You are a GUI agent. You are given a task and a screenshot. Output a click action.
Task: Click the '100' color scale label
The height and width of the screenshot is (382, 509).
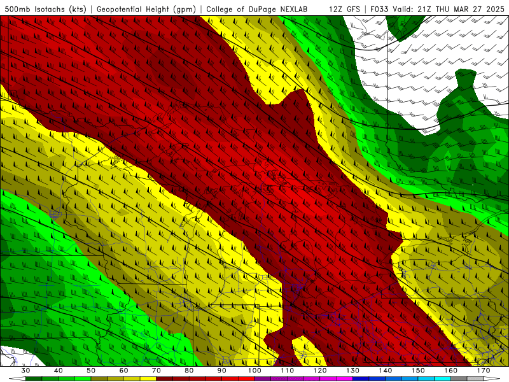coord(254,371)
